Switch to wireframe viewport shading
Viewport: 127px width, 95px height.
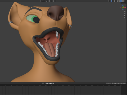click(x=120, y=1)
